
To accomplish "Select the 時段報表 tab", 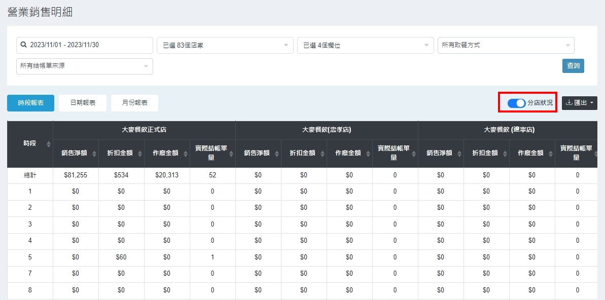I will (30, 103).
